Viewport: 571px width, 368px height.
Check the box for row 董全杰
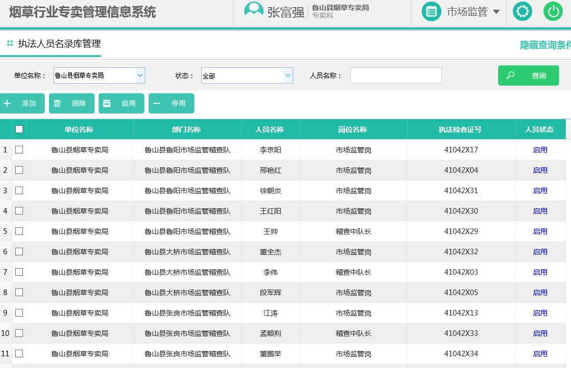(19, 251)
